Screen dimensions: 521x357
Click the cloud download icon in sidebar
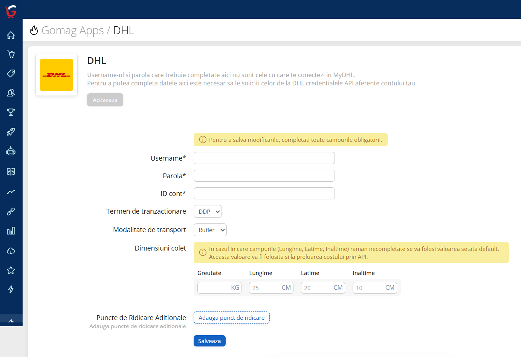coord(11,251)
